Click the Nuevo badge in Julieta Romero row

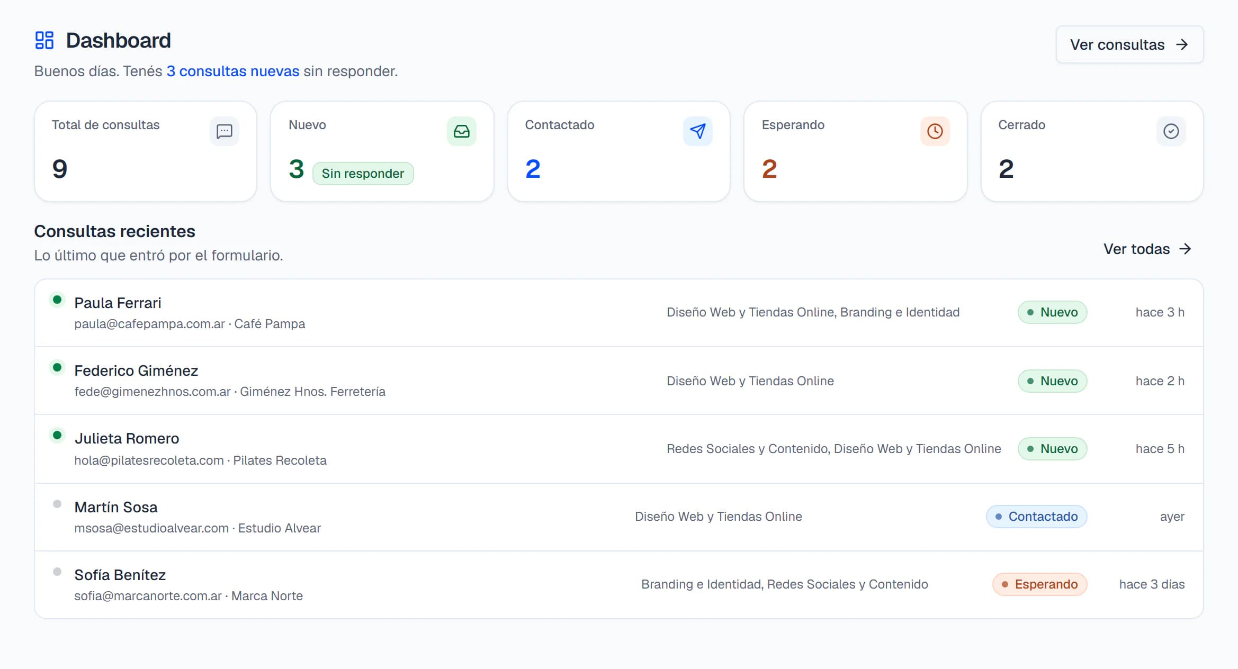[x=1053, y=449]
